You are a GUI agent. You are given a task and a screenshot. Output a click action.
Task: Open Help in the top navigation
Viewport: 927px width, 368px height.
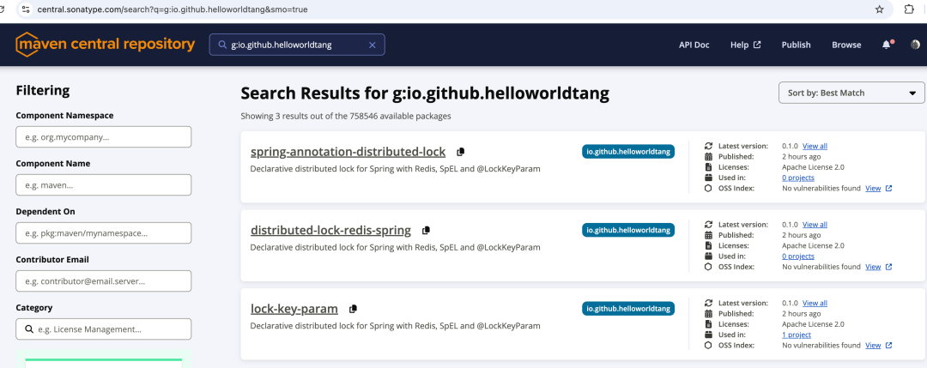click(745, 45)
